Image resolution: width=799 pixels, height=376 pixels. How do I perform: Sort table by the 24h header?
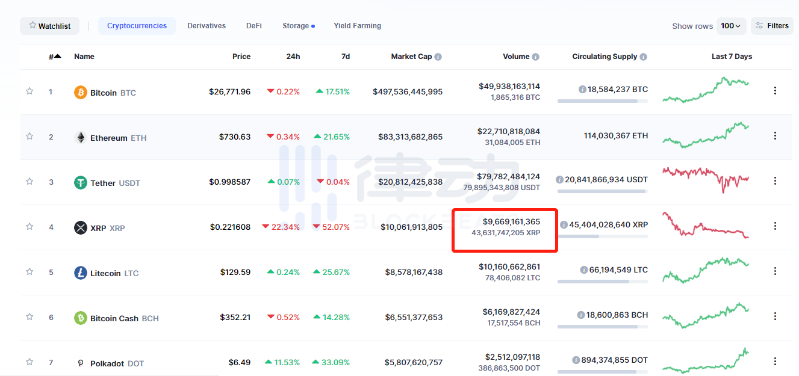point(293,57)
